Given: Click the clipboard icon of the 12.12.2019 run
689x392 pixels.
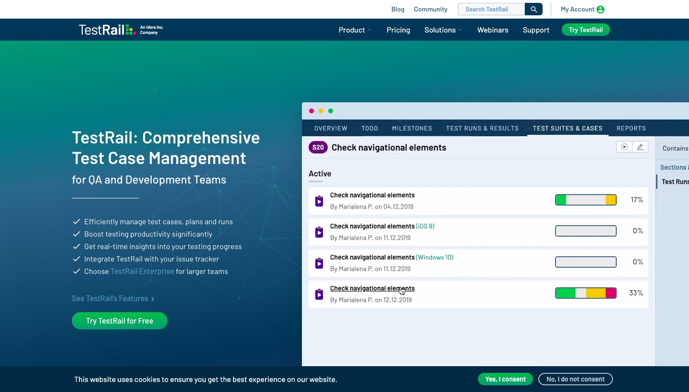Looking at the screenshot, I should pos(319,294).
